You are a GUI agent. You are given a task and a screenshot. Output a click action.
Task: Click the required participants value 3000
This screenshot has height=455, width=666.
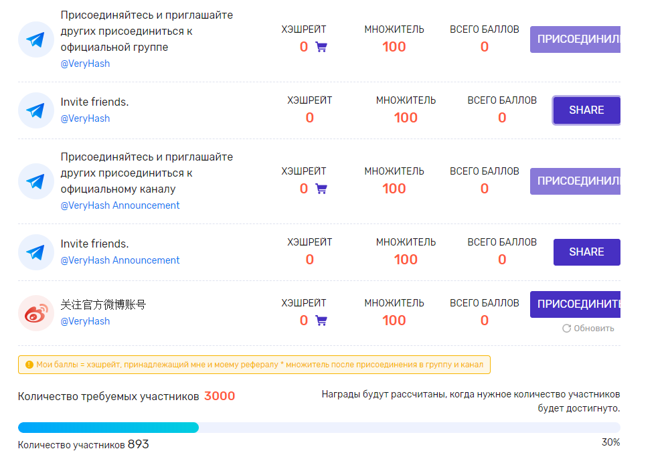(220, 396)
